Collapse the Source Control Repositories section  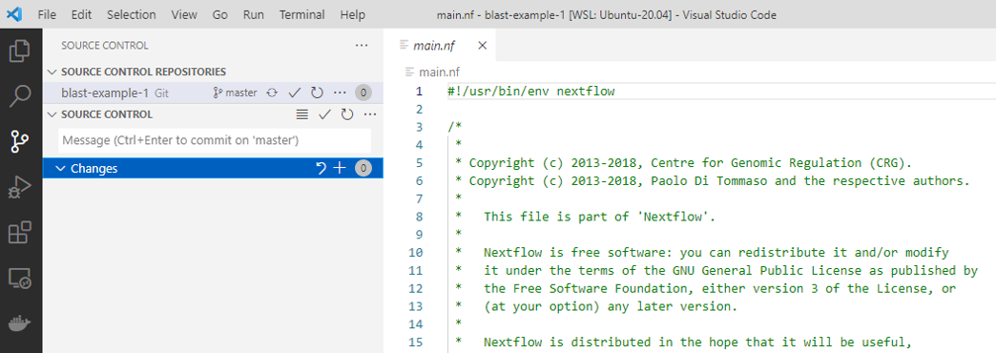(x=52, y=72)
